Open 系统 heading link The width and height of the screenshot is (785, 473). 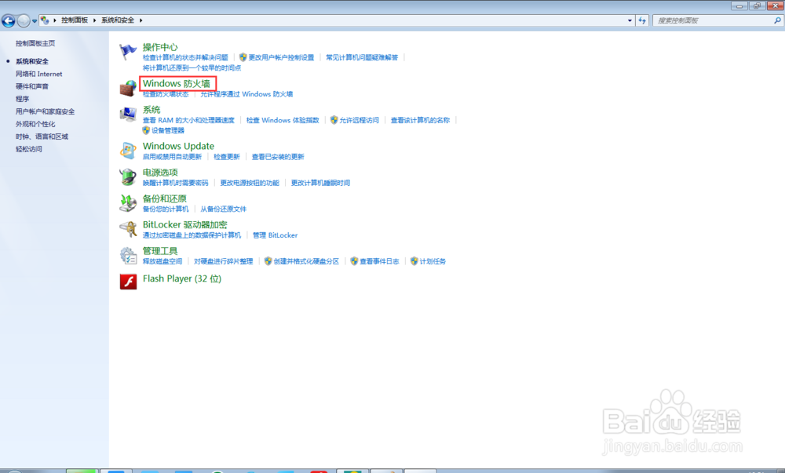[152, 110]
